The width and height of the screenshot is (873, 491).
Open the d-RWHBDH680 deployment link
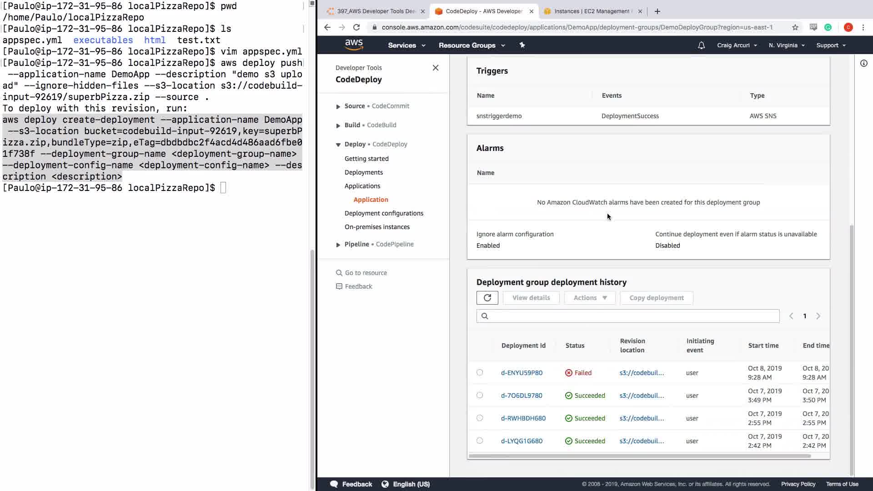click(523, 418)
